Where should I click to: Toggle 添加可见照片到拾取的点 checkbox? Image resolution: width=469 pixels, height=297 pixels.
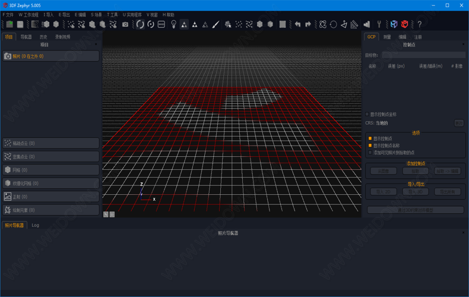[370, 153]
